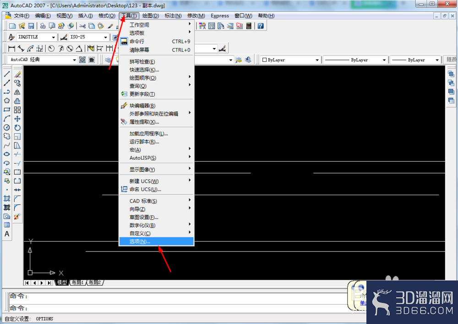This screenshot has height=324, width=458.
Task: Click the Copy icon in standard toolbar
Action: click(92, 26)
